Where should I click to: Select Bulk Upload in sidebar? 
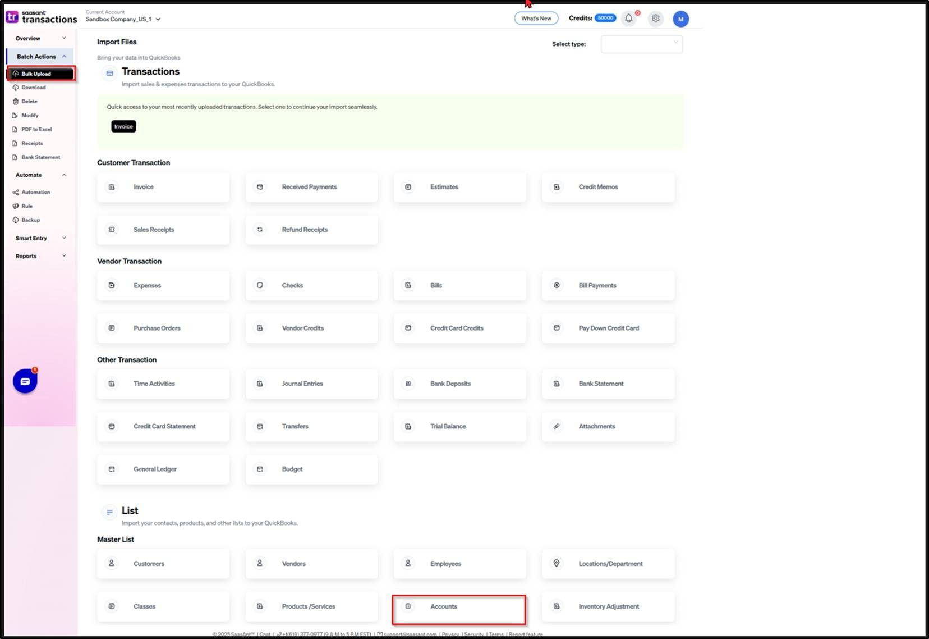click(41, 74)
